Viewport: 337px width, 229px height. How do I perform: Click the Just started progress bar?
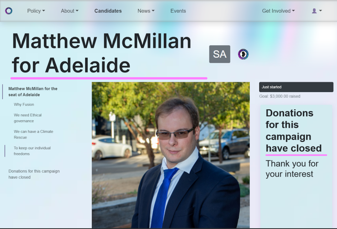[x=296, y=87]
